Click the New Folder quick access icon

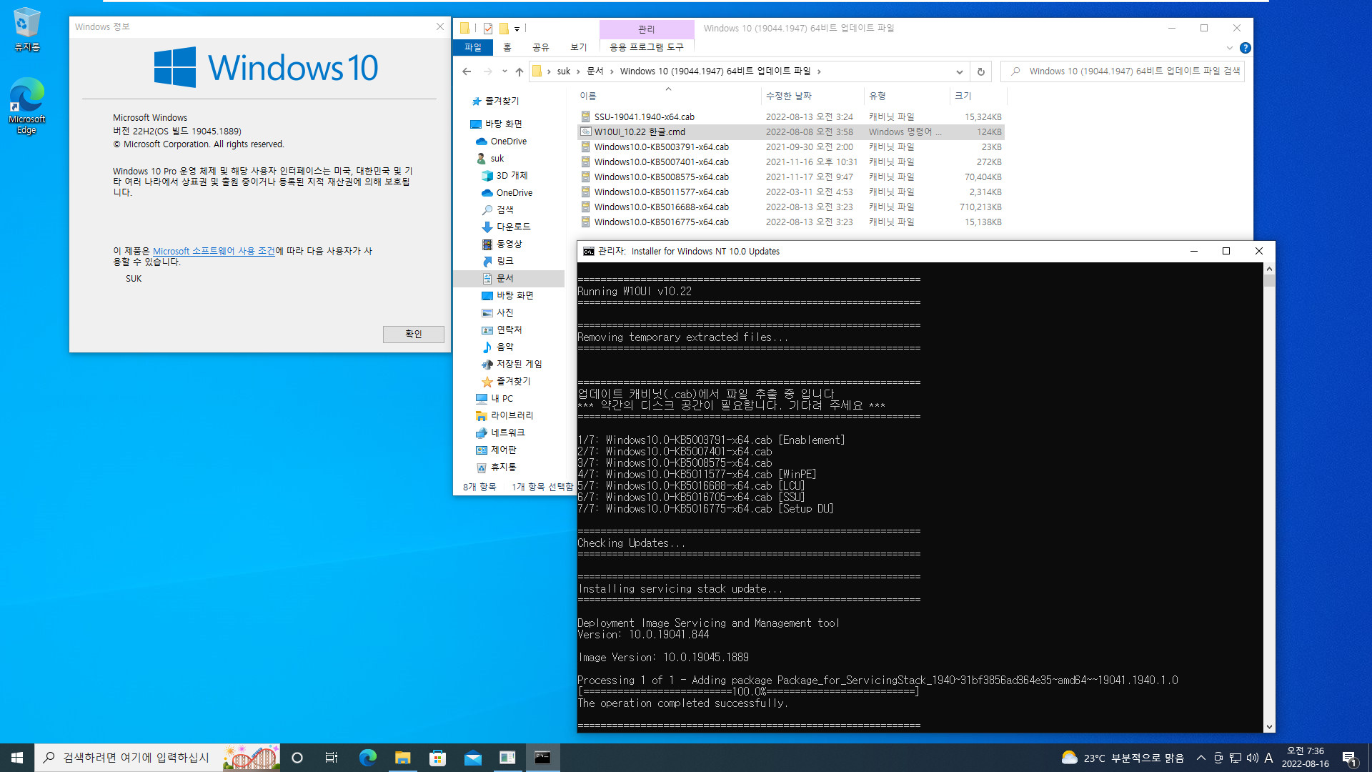pos(504,29)
